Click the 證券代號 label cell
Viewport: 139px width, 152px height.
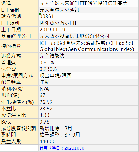coord(19,17)
